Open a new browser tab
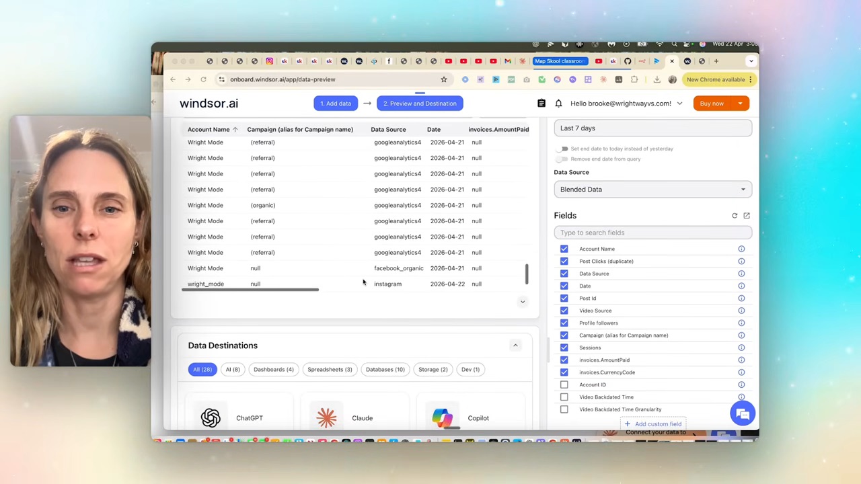Image resolution: width=861 pixels, height=484 pixels. pos(716,61)
